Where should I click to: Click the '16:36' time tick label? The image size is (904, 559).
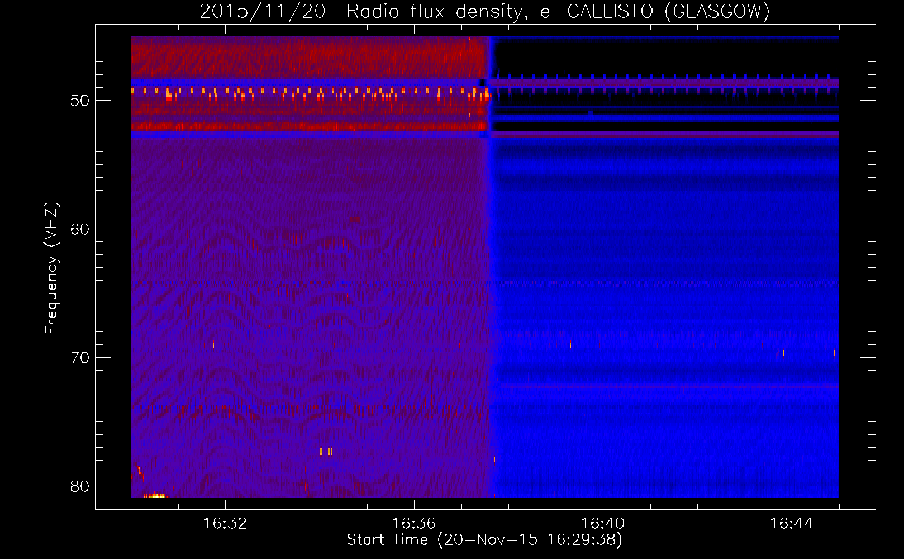(x=414, y=524)
